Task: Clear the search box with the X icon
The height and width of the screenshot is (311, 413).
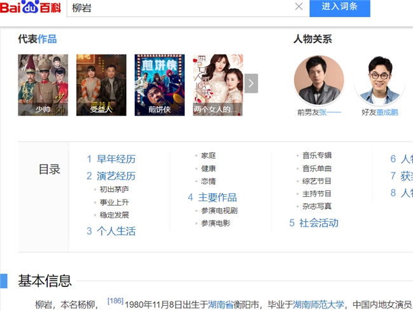Action: 299,7
